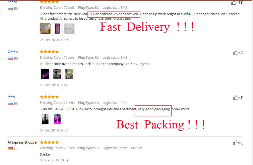Open first glowing LED thumbnail in G***n's review
This screenshot has height=165, width=253.
coord(45,74)
